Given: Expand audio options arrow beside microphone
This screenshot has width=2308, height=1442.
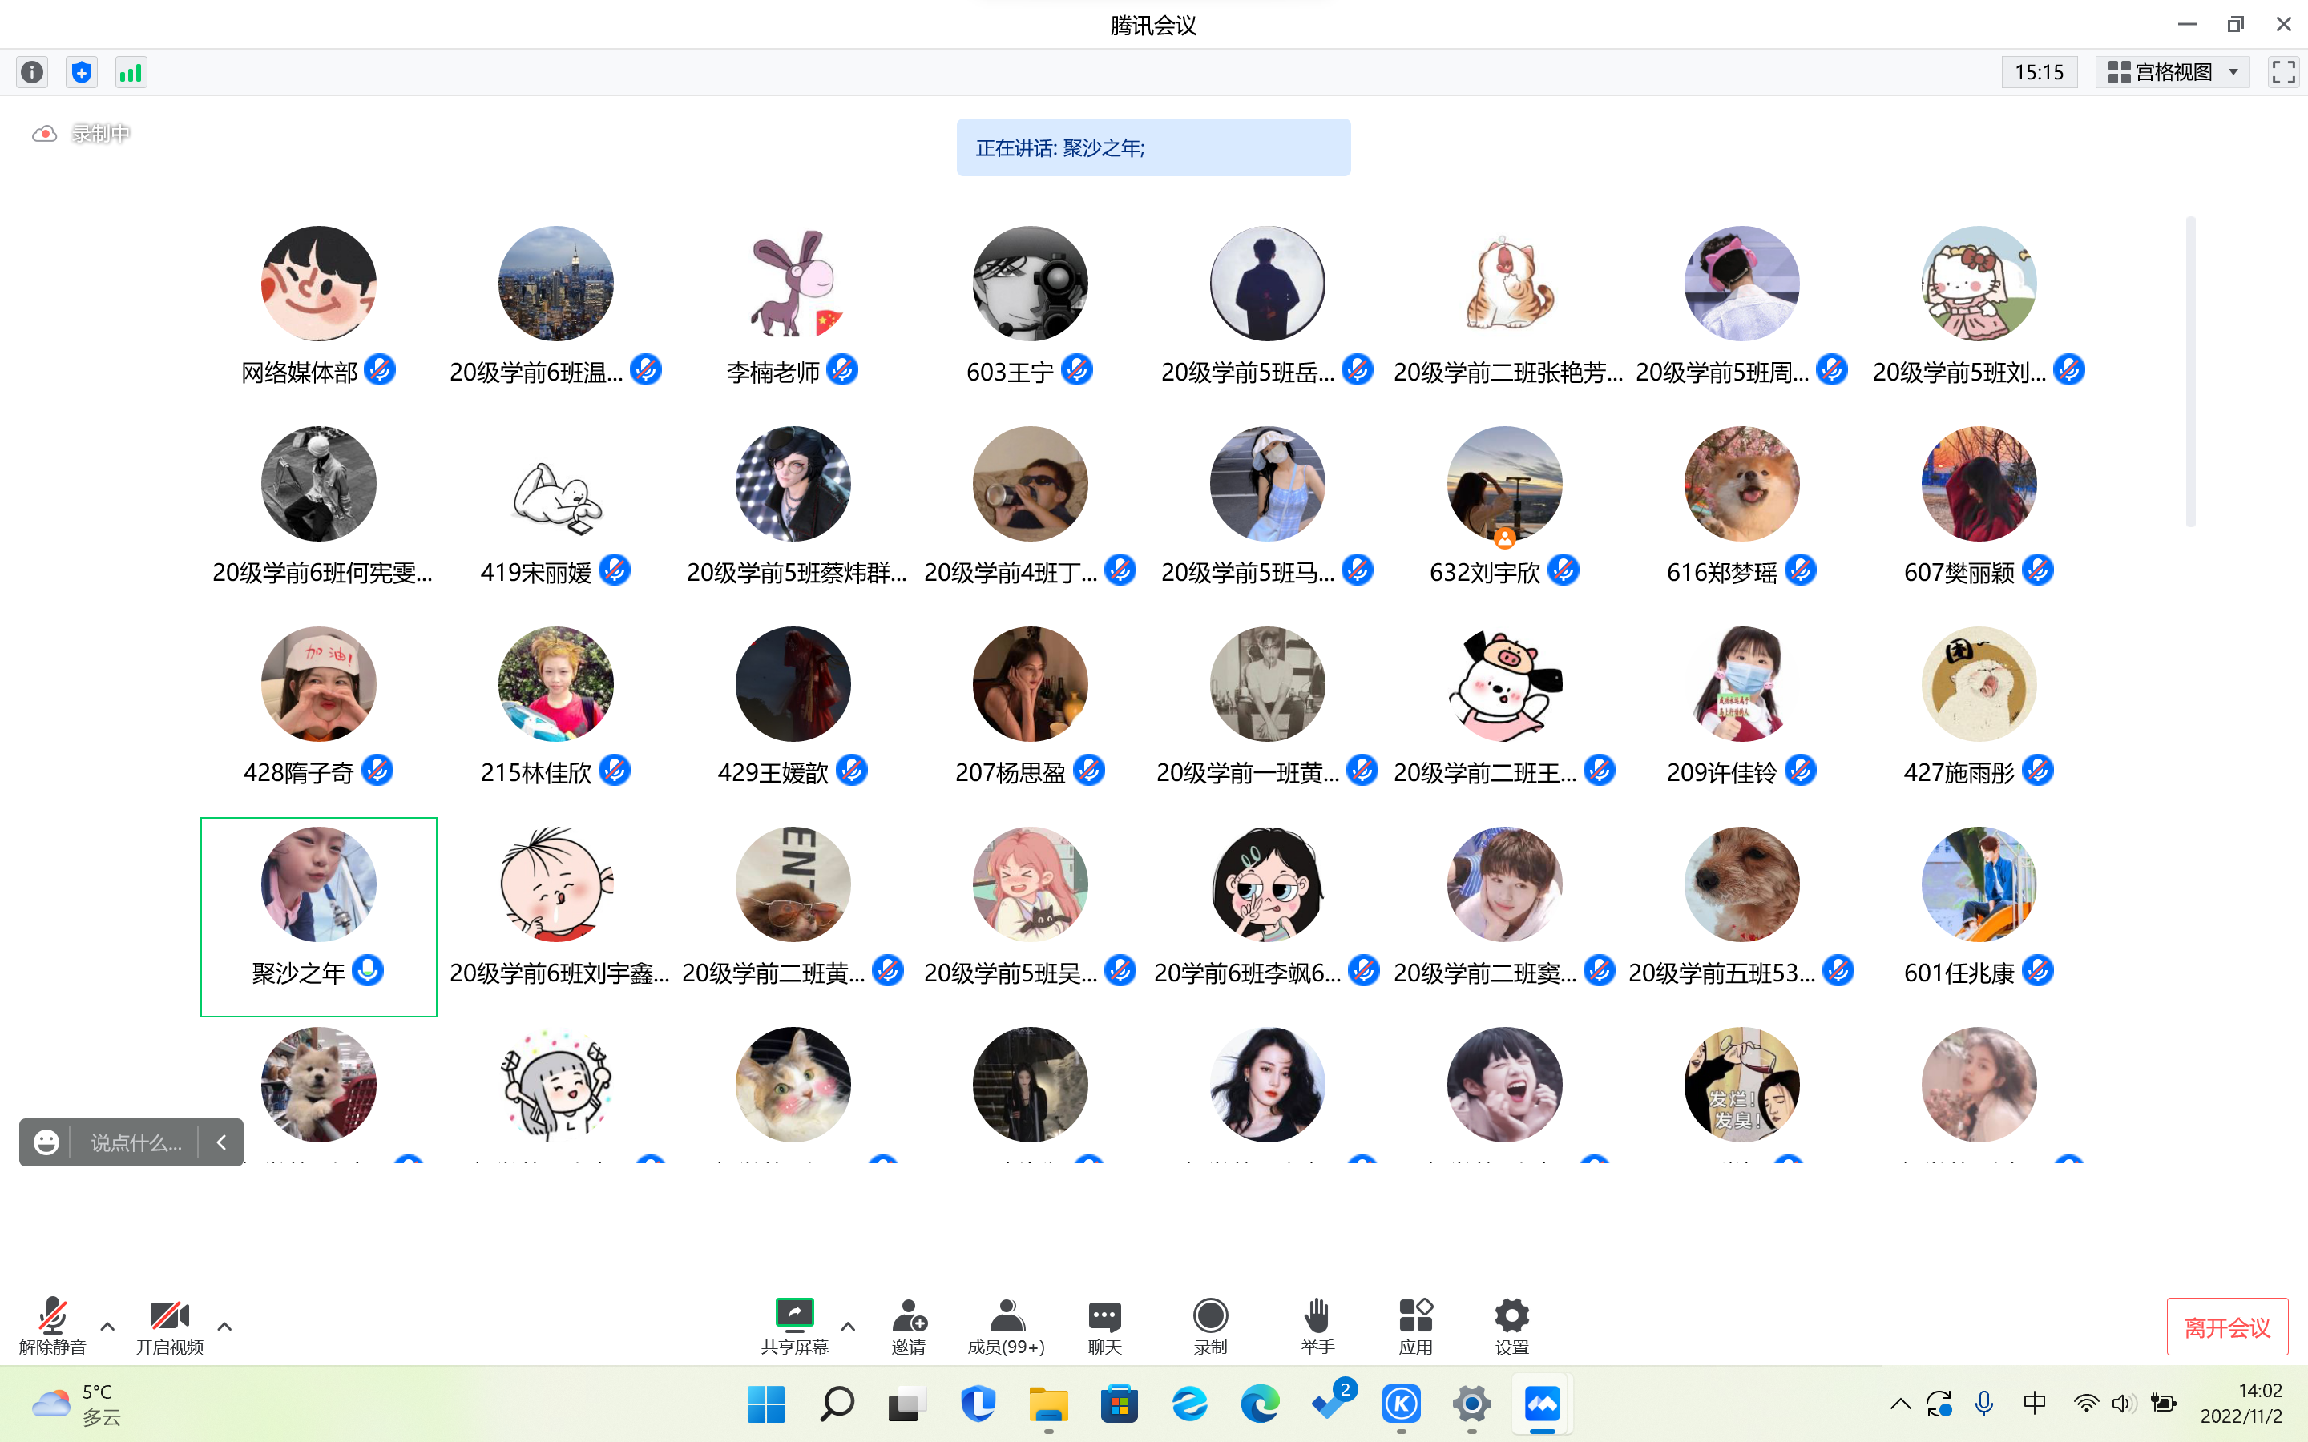Looking at the screenshot, I should point(107,1327).
